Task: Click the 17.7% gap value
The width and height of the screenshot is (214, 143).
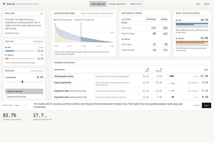Action: pos(204,76)
